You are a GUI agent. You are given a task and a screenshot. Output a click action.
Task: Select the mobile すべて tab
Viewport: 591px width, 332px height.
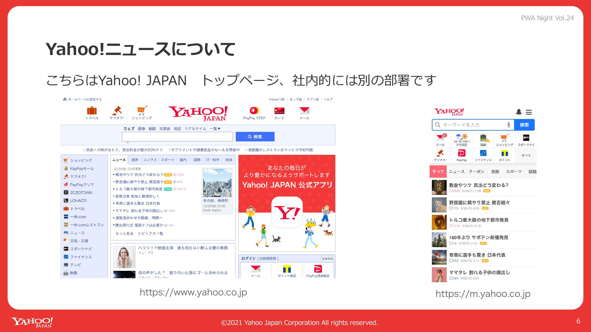(438, 172)
